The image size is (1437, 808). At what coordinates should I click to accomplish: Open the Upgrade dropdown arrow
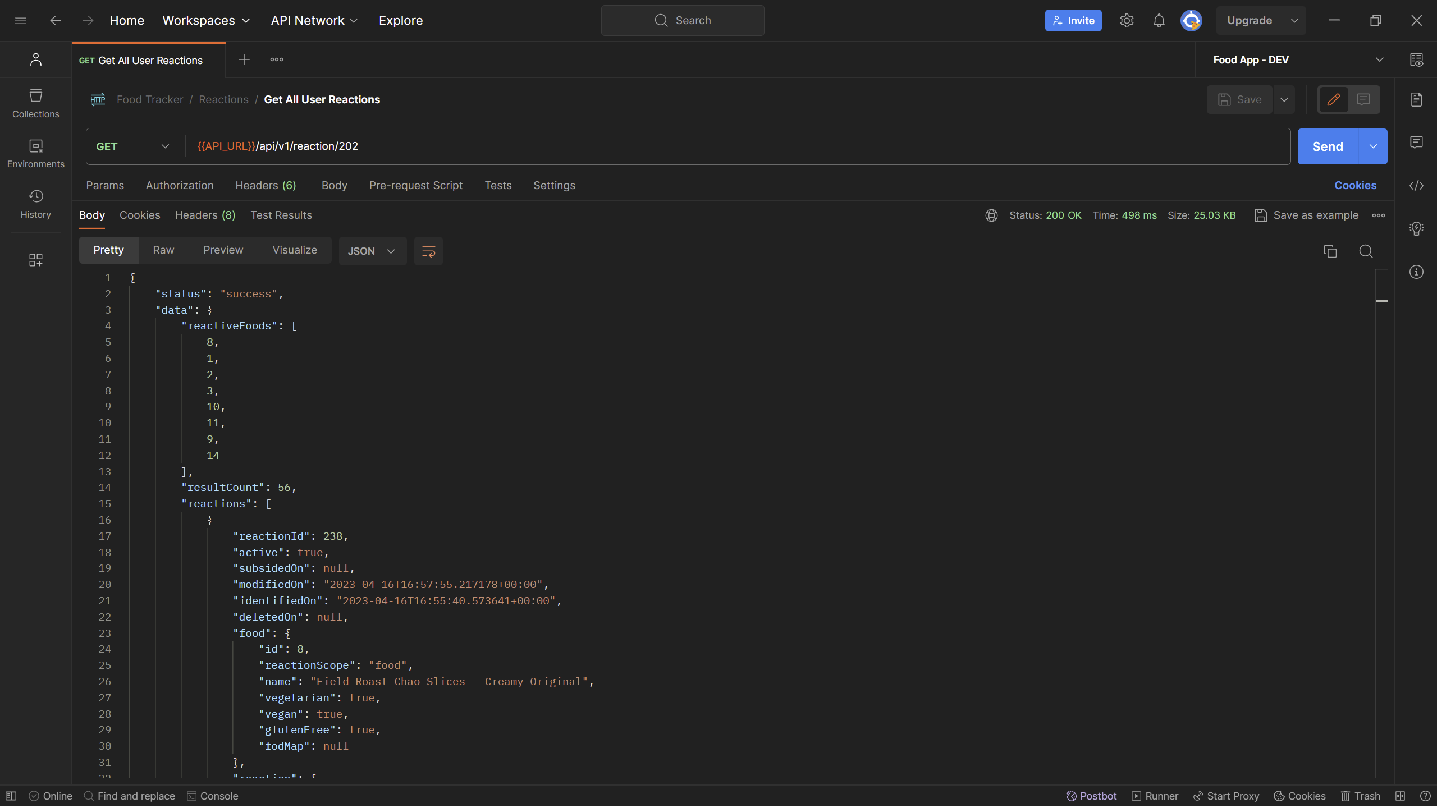tap(1294, 21)
